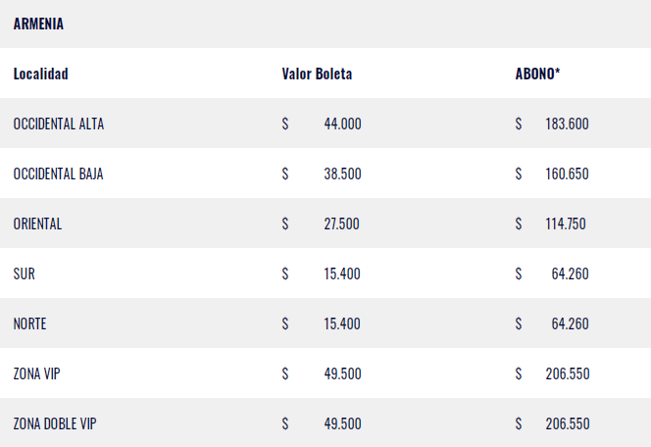This screenshot has width=651, height=447.
Task: Click the 183.600 abono value
Action: coord(567,124)
